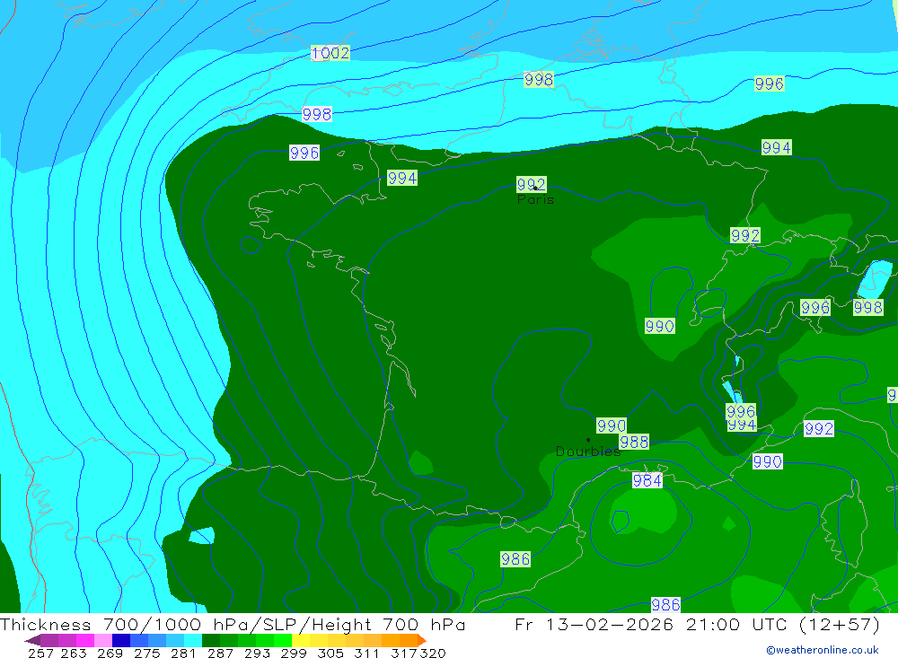This screenshot has width=898, height=658.
Task: Click the purple left arrow of the legend
Action: point(32,641)
